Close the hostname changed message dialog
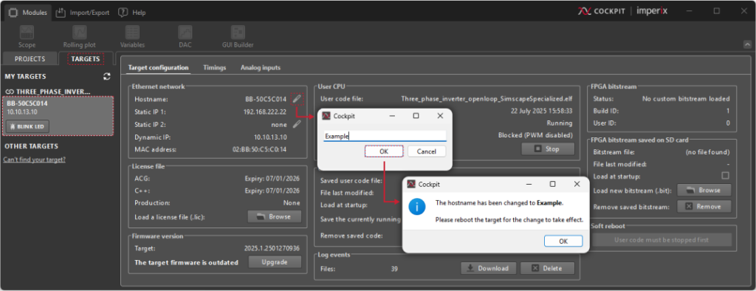This screenshot has height=291, width=756. click(577, 184)
